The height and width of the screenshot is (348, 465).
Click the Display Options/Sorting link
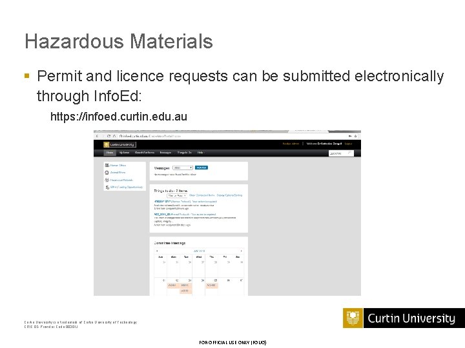click(x=229, y=195)
